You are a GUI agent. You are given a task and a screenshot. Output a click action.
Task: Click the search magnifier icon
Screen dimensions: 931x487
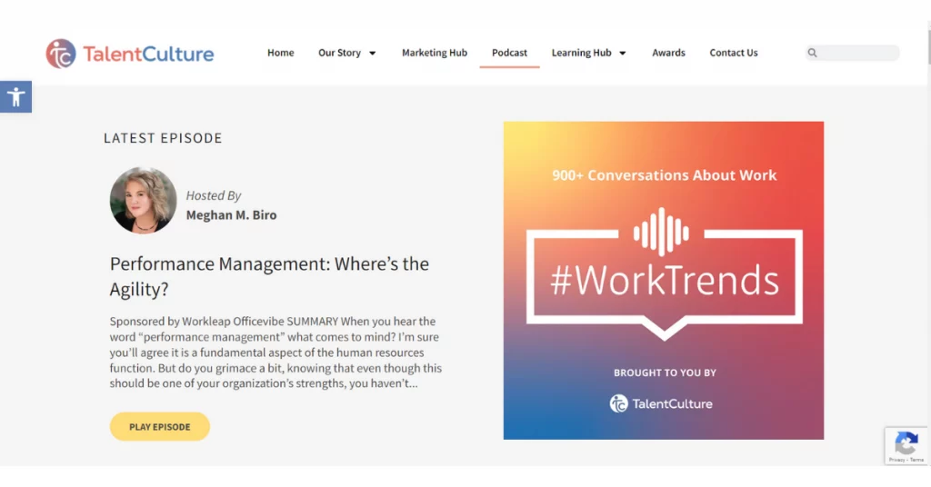812,53
